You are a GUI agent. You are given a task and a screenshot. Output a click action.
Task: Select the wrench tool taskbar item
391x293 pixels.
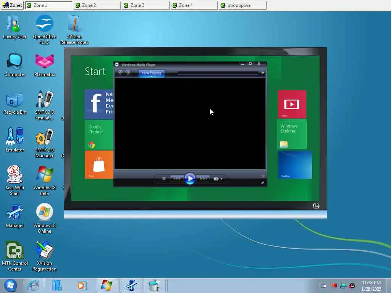pyautogui.click(x=131, y=285)
